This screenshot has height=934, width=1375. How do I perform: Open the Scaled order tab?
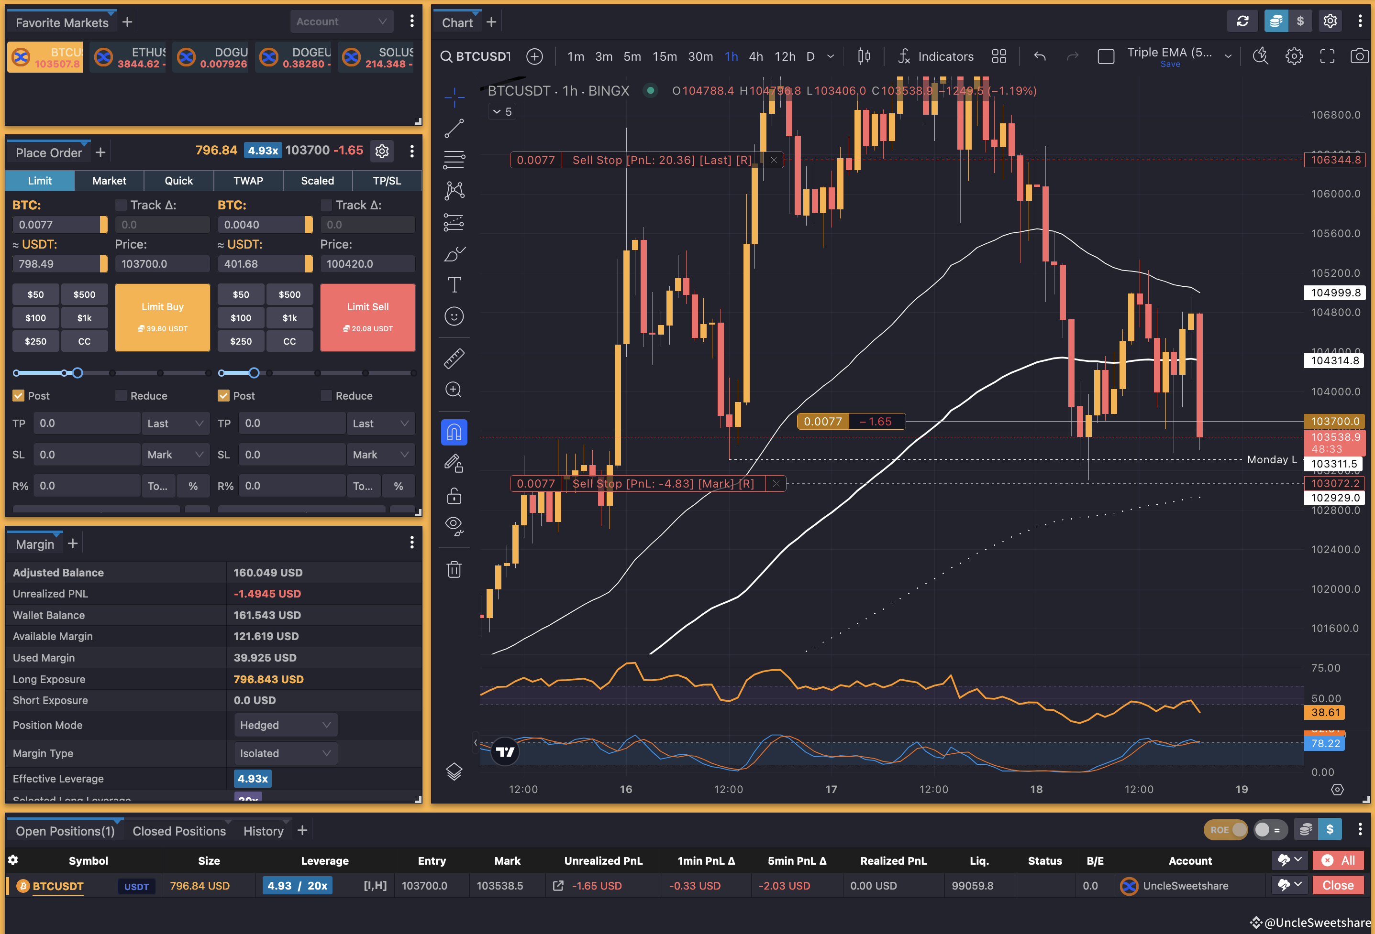coord(318,180)
